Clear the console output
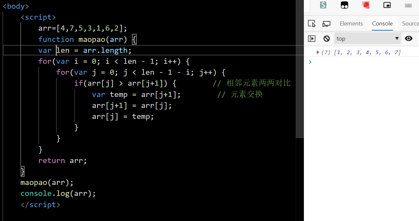 click(327, 39)
